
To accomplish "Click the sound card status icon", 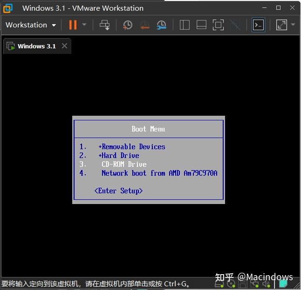I will coord(267,284).
